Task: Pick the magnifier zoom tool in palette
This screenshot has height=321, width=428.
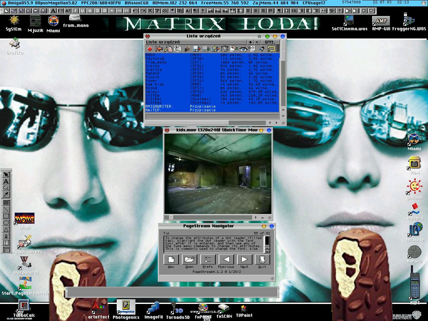Action: tap(6, 188)
